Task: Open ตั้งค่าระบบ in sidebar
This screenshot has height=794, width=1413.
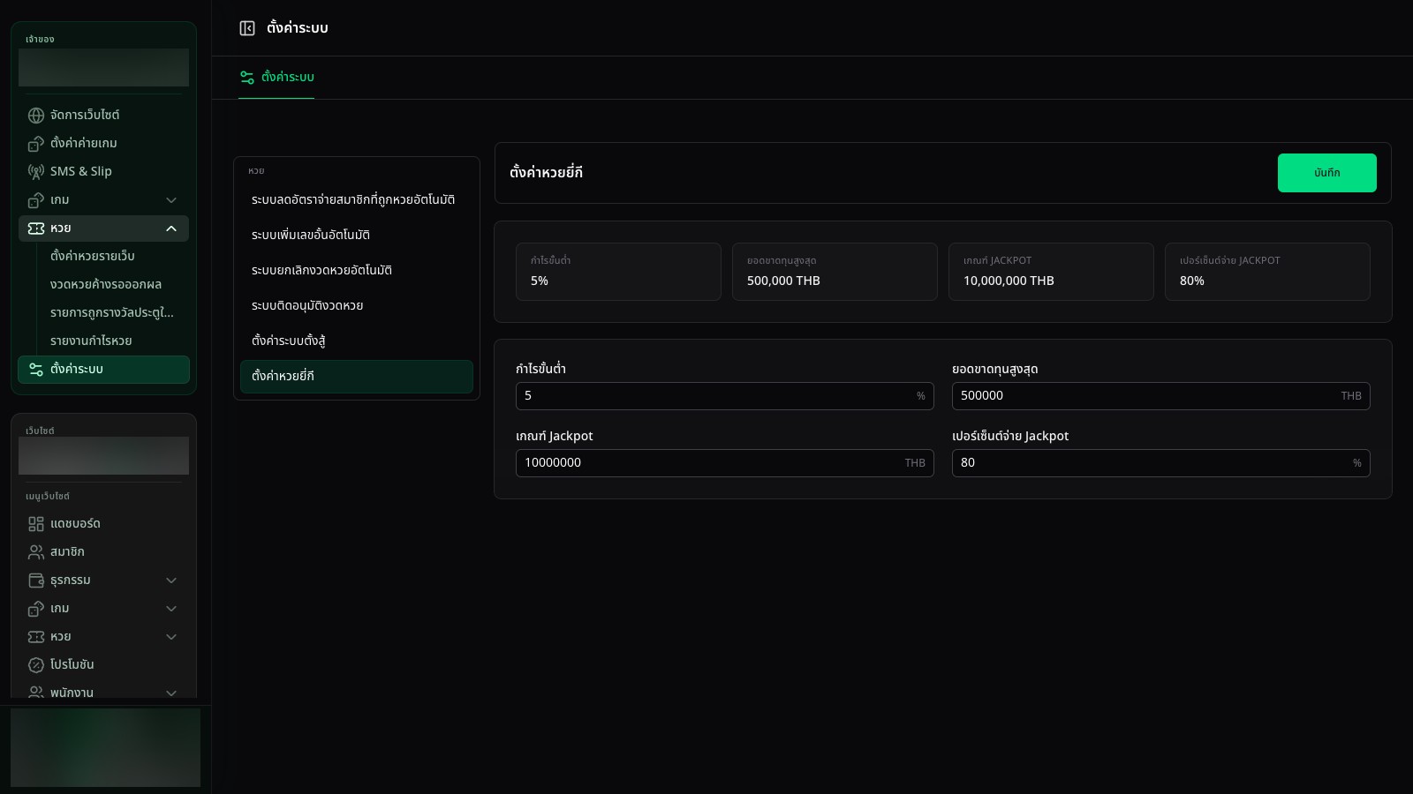Action: tap(103, 370)
